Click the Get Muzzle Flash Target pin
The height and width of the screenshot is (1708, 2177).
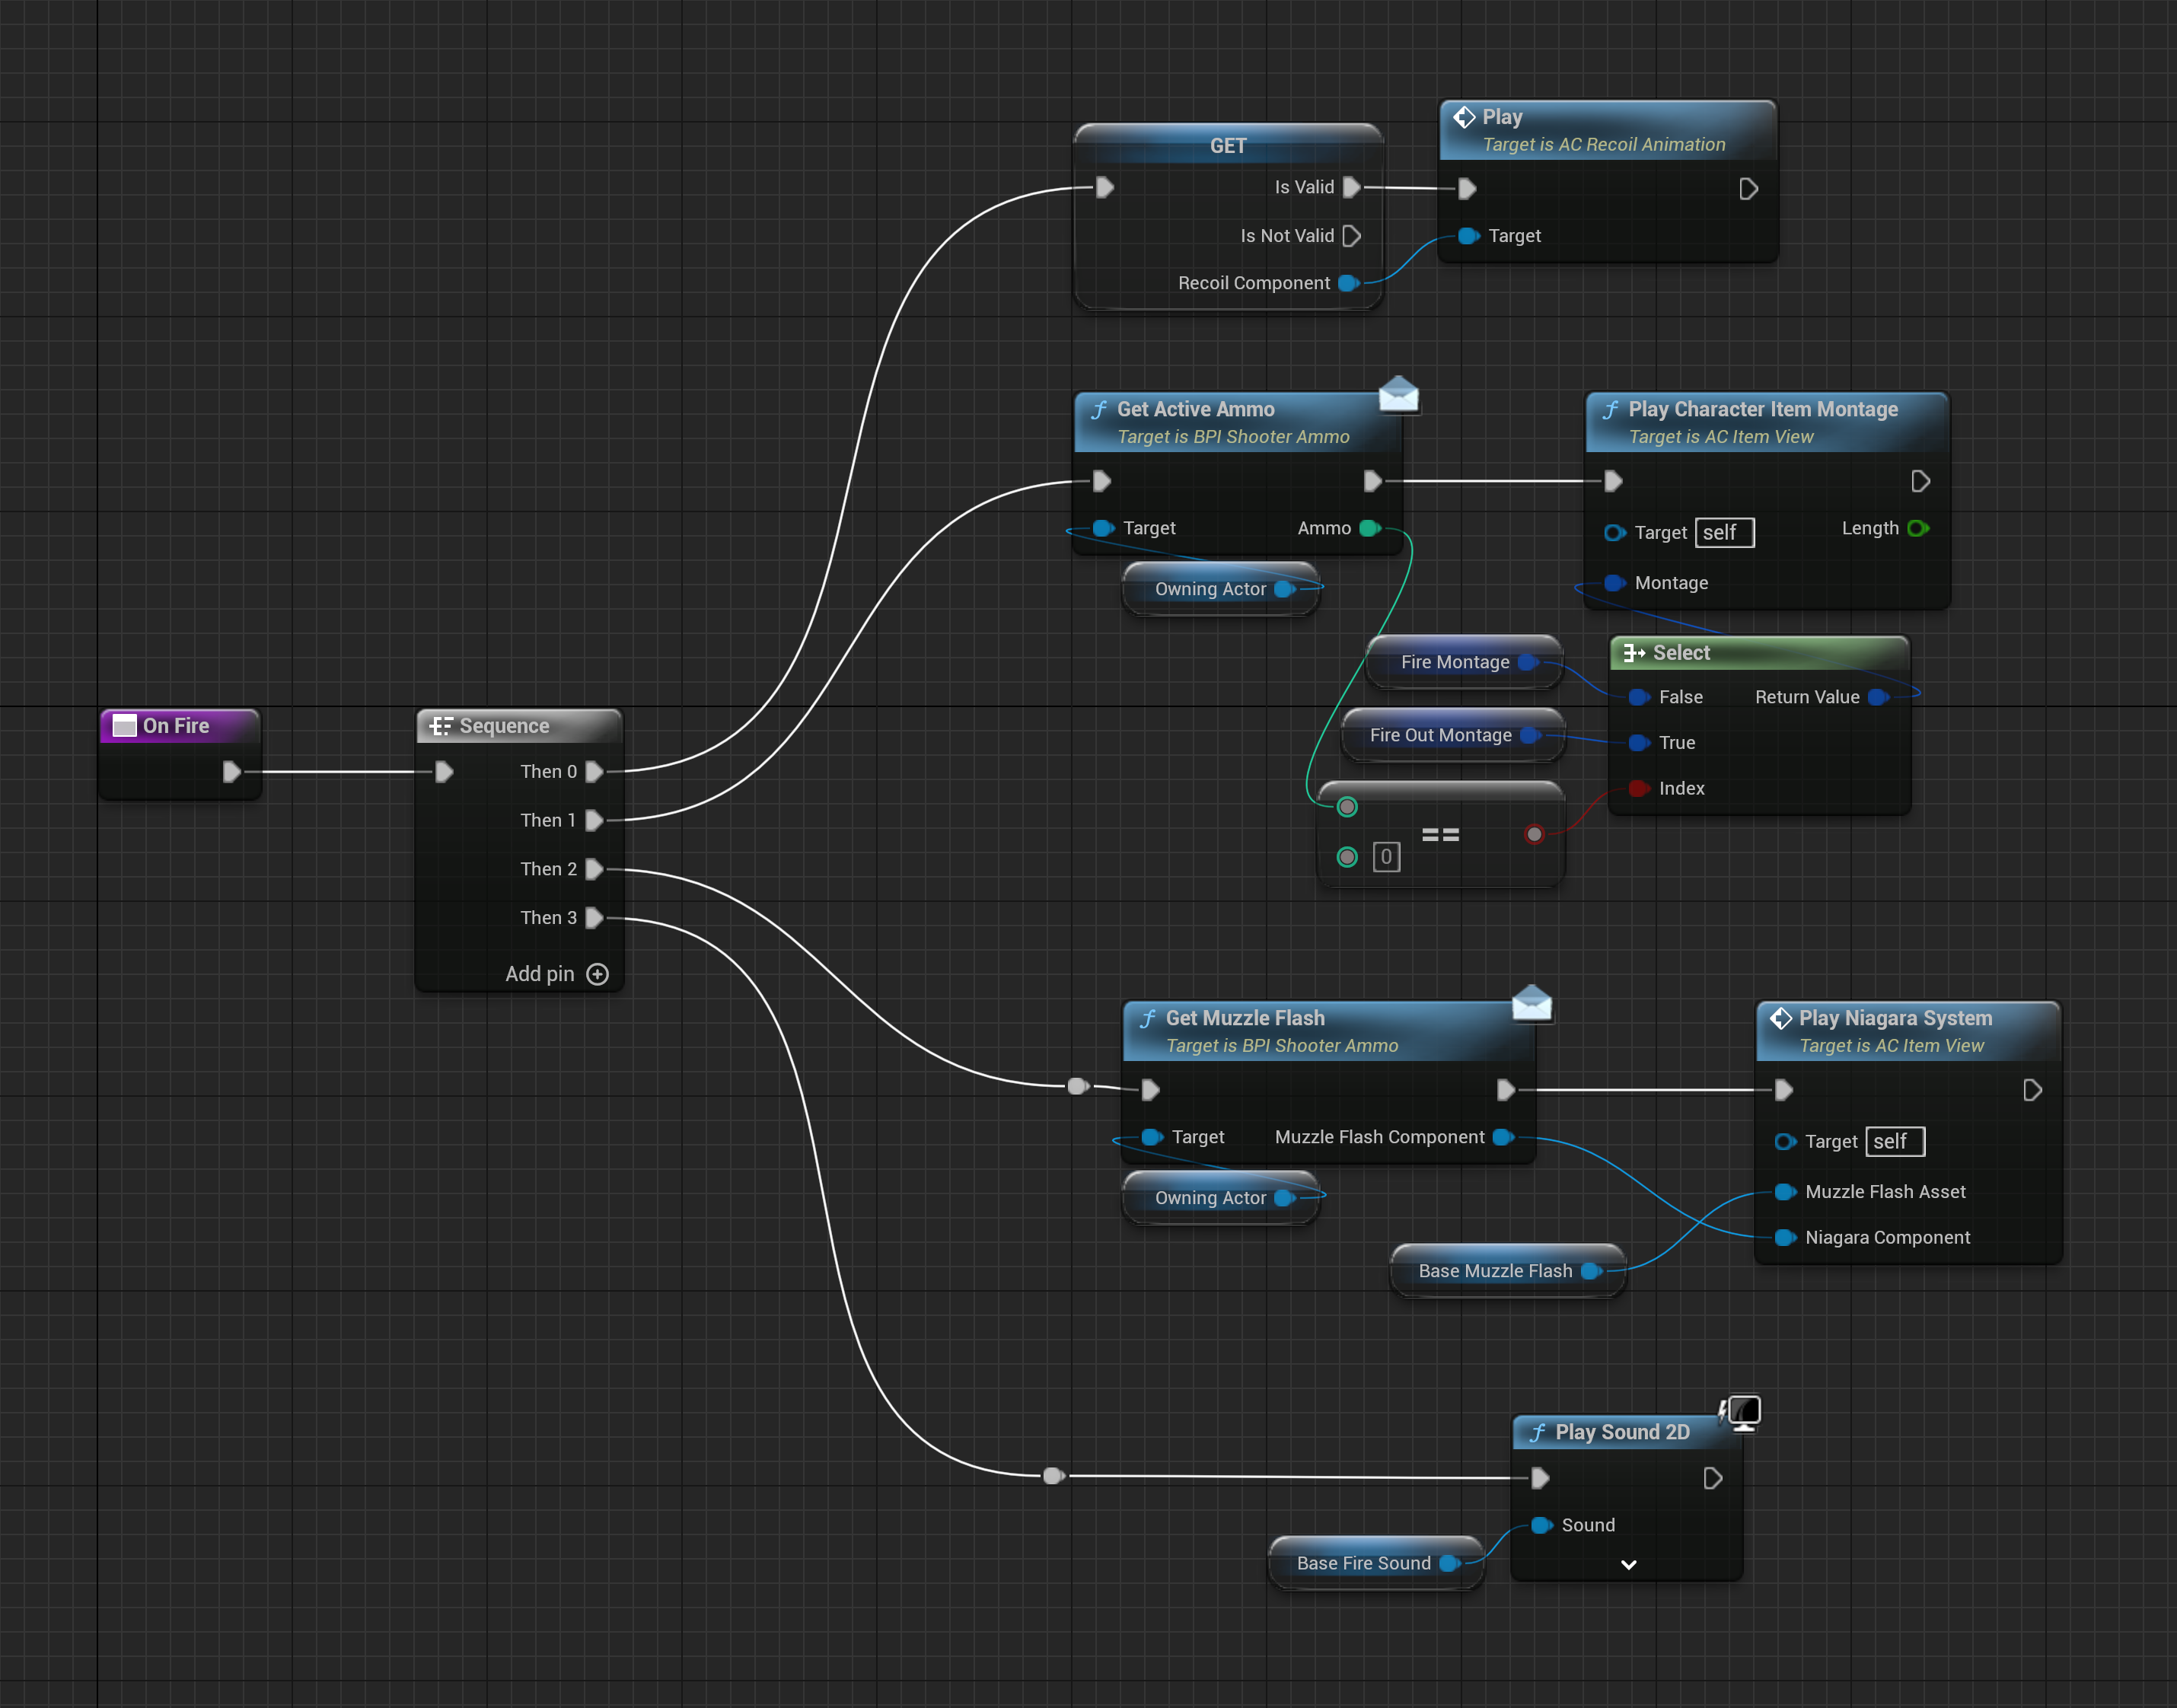(x=1152, y=1137)
